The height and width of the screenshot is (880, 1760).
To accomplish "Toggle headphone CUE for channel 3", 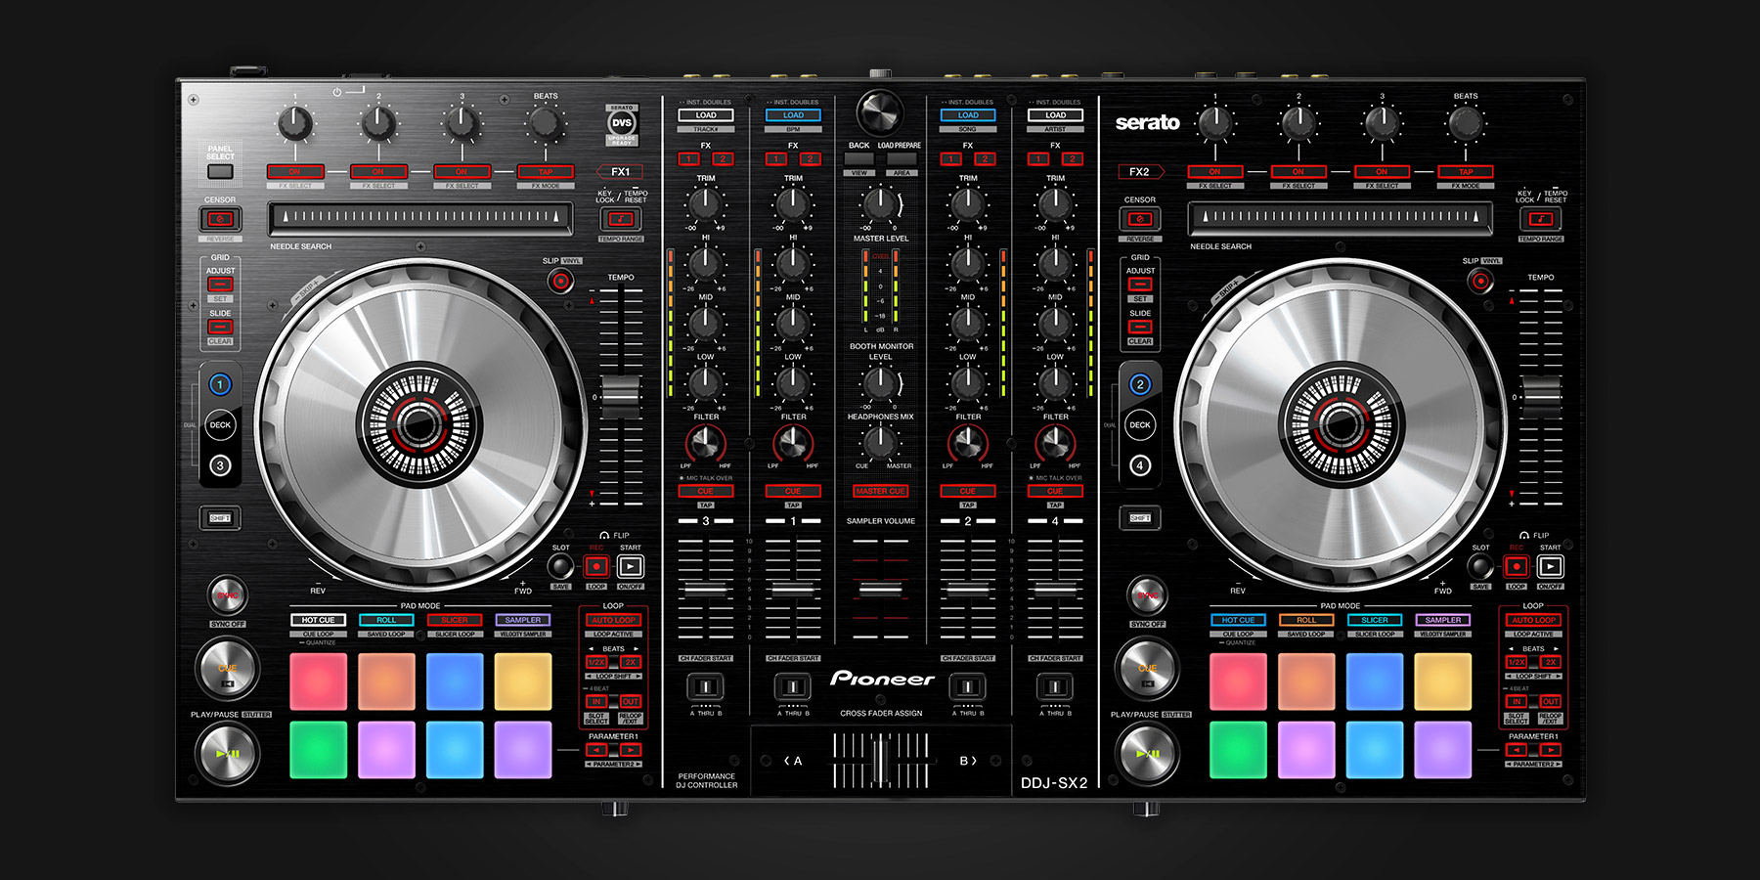I will click(x=705, y=491).
